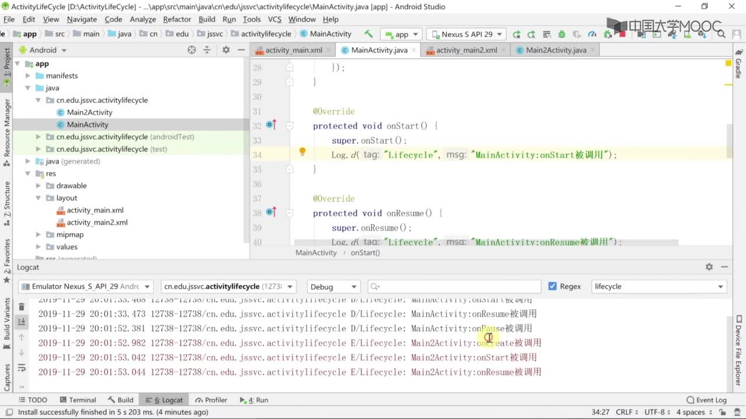The width and height of the screenshot is (746, 419).
Task: Switch to Main2Activity.java editor tab
Action: (x=556, y=50)
